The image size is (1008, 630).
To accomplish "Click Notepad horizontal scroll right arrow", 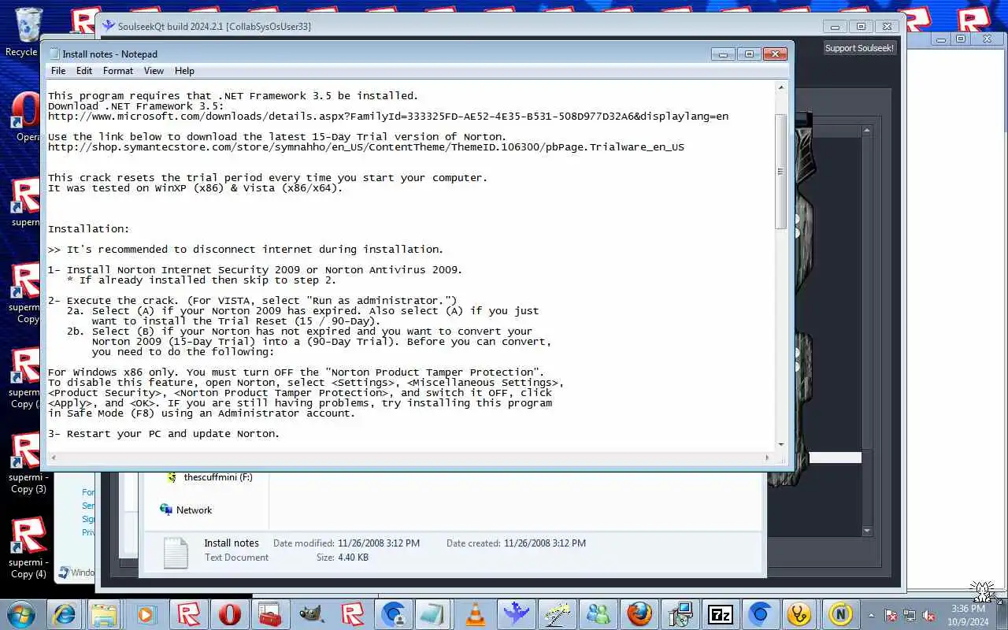I will tap(767, 457).
